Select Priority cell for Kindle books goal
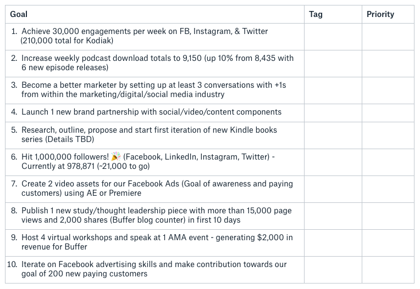 (388, 135)
